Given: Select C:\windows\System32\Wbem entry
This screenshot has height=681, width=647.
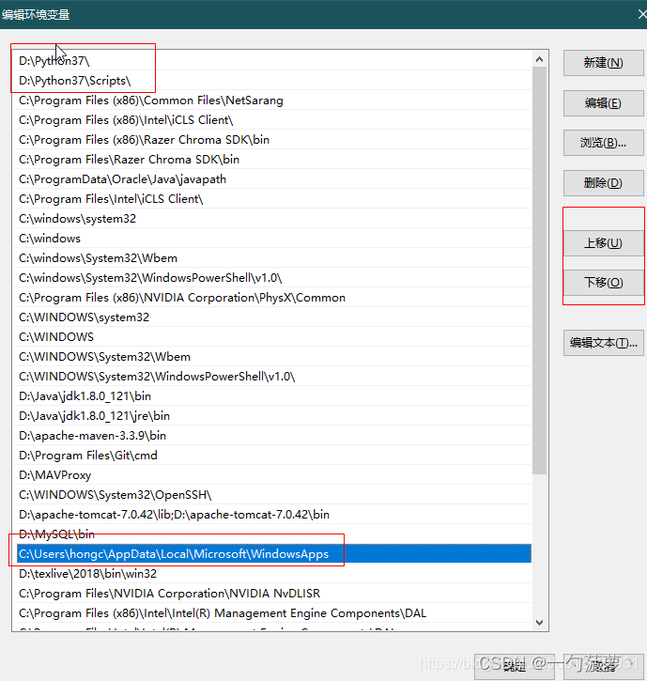Looking at the screenshot, I should [271, 258].
